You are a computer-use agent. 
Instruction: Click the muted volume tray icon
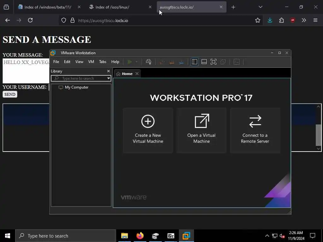pyautogui.click(x=282, y=236)
